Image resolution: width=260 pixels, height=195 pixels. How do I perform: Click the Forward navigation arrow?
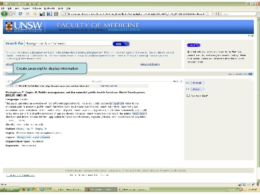click(x=10, y=14)
